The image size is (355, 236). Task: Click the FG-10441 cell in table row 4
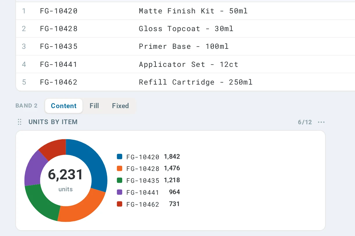pos(59,64)
